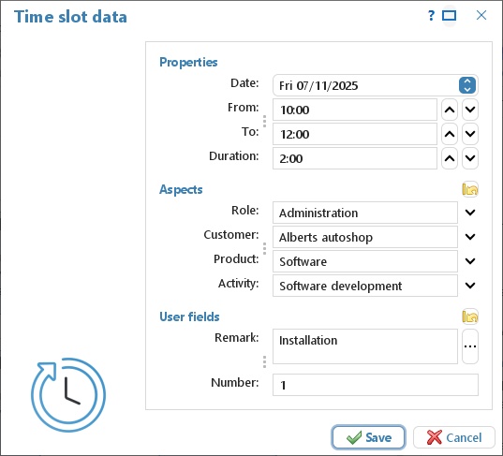The width and height of the screenshot is (503, 456).
Task: Click the Activity field Software development
Action: point(365,286)
